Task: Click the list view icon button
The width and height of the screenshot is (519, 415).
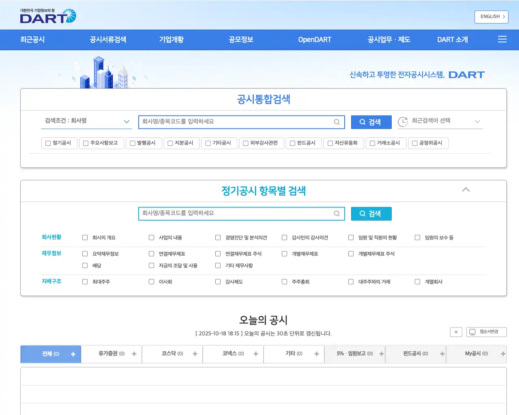Action: click(x=456, y=332)
